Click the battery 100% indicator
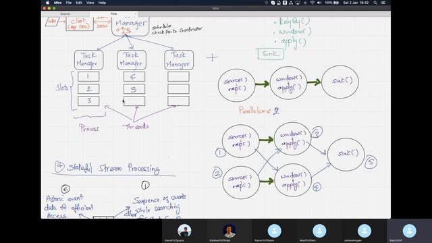Image resolution: width=432 pixels, height=243 pixels. [331, 3]
